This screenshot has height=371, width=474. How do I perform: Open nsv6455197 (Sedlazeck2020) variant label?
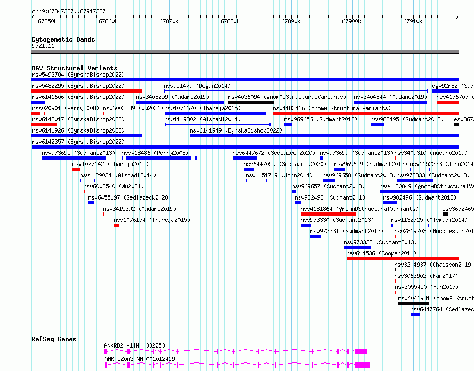(129, 197)
